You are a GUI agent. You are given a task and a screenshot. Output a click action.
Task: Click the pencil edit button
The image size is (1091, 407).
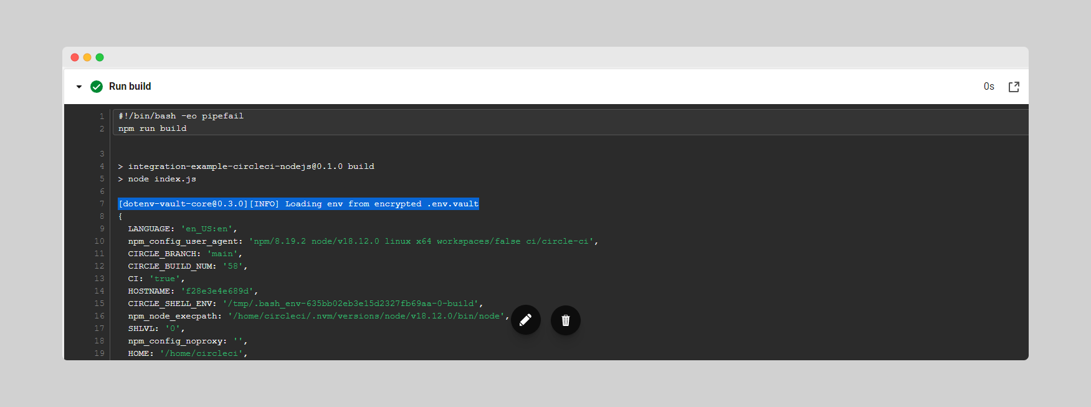526,320
